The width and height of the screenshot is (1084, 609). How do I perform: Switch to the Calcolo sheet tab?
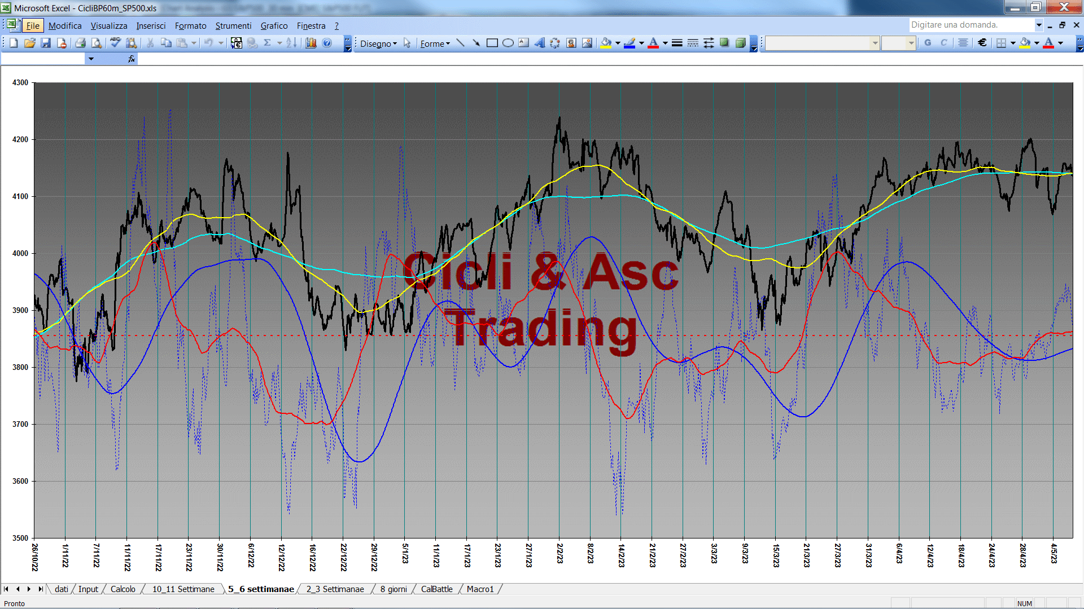[x=123, y=589]
